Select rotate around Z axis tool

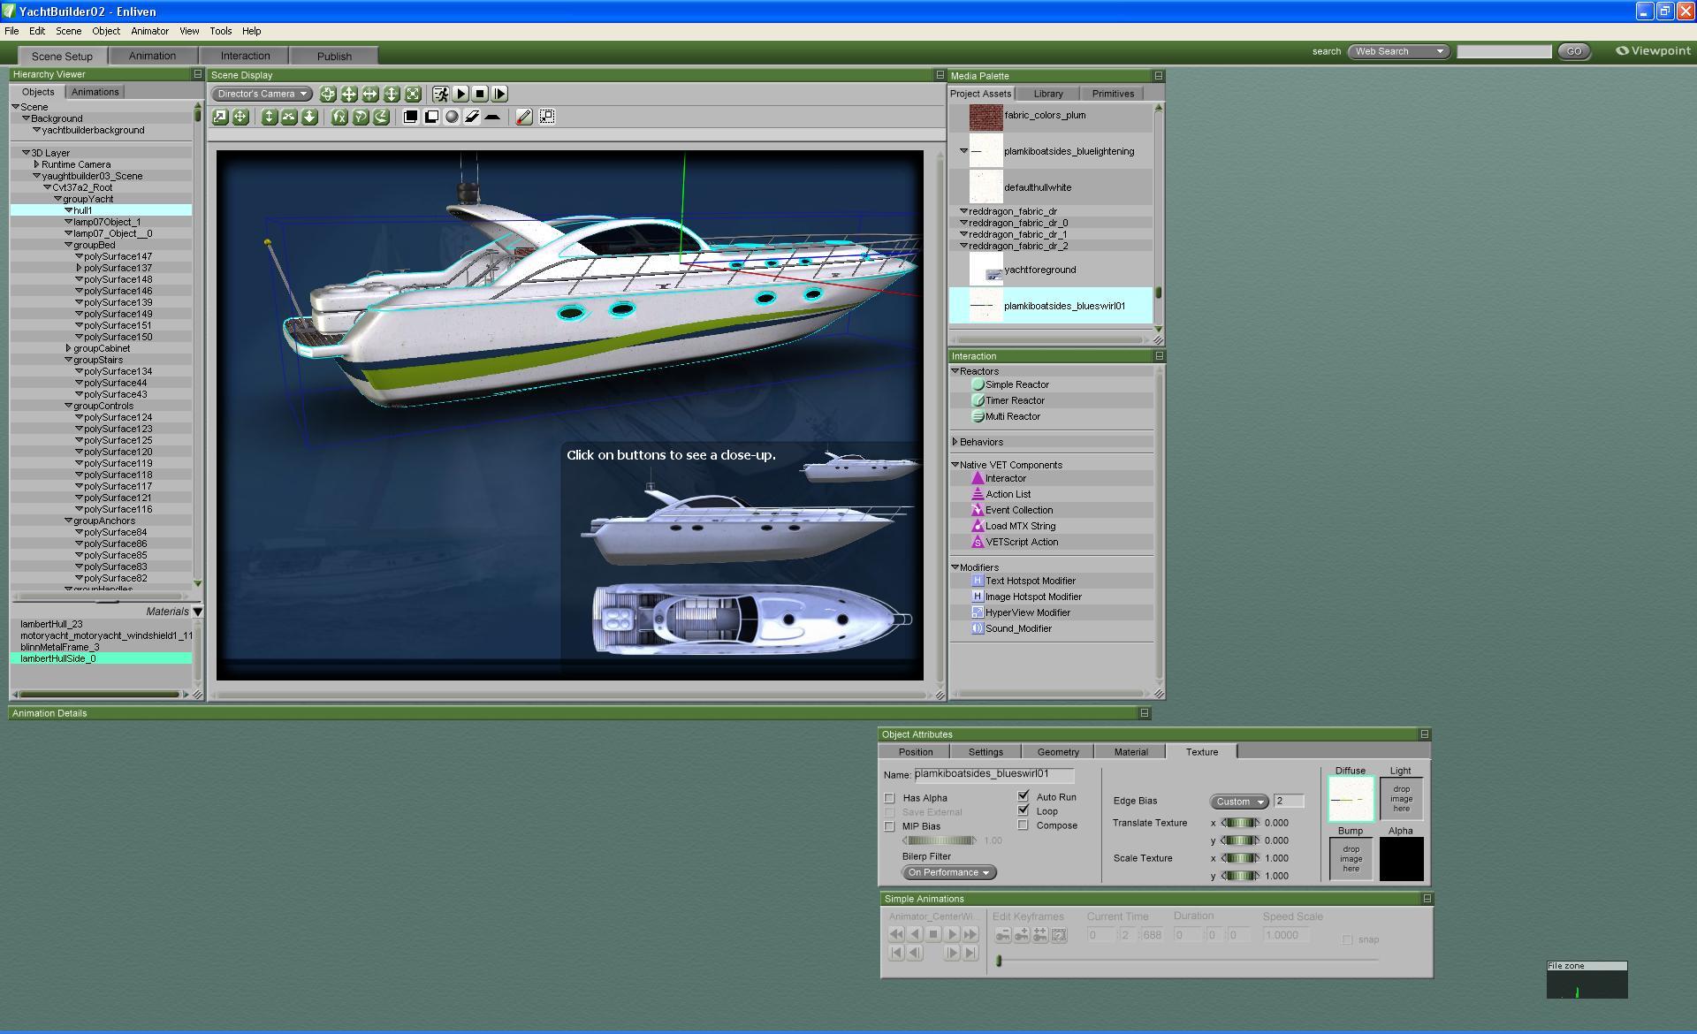click(x=381, y=117)
